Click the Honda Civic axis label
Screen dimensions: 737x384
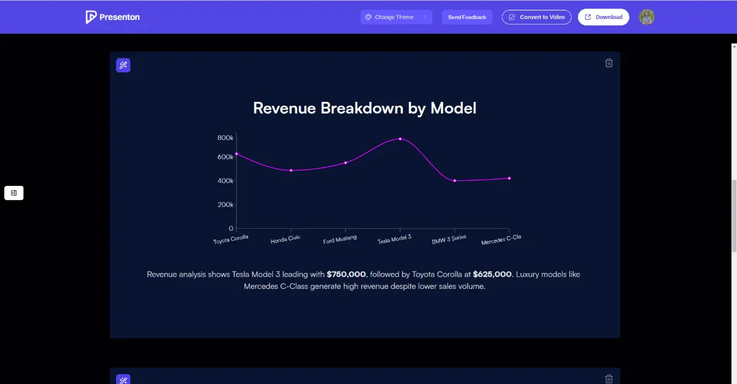pyautogui.click(x=286, y=239)
